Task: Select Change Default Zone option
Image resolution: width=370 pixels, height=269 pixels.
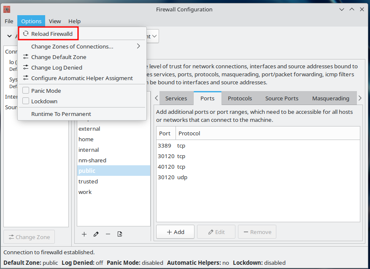Action: tap(59, 57)
